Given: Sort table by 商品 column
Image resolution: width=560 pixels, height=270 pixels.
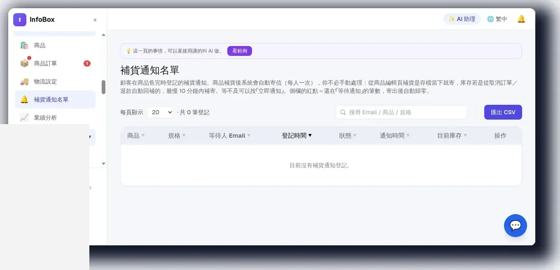Looking at the screenshot, I should click(x=136, y=136).
